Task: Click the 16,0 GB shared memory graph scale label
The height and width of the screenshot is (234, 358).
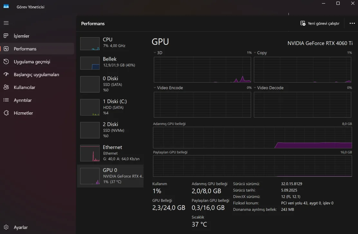Action: click(x=346, y=152)
